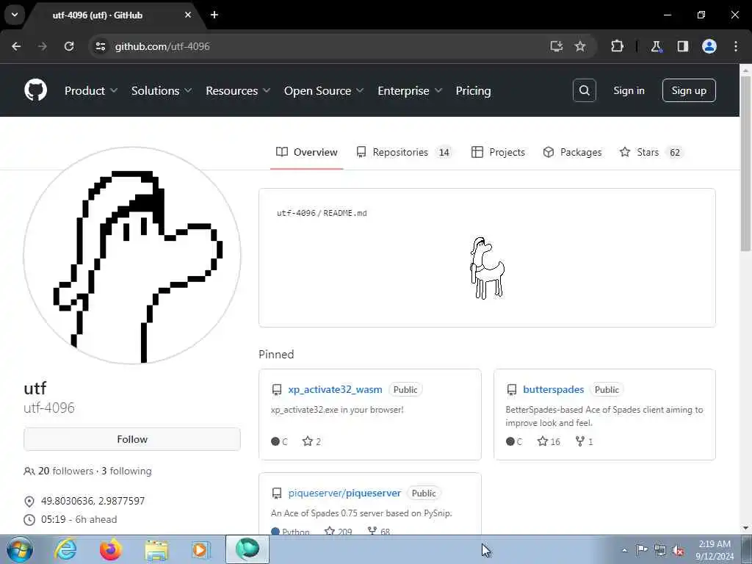The width and height of the screenshot is (752, 564).
Task: Click the taskbar clock showing 2:19 AM
Action: (715, 550)
